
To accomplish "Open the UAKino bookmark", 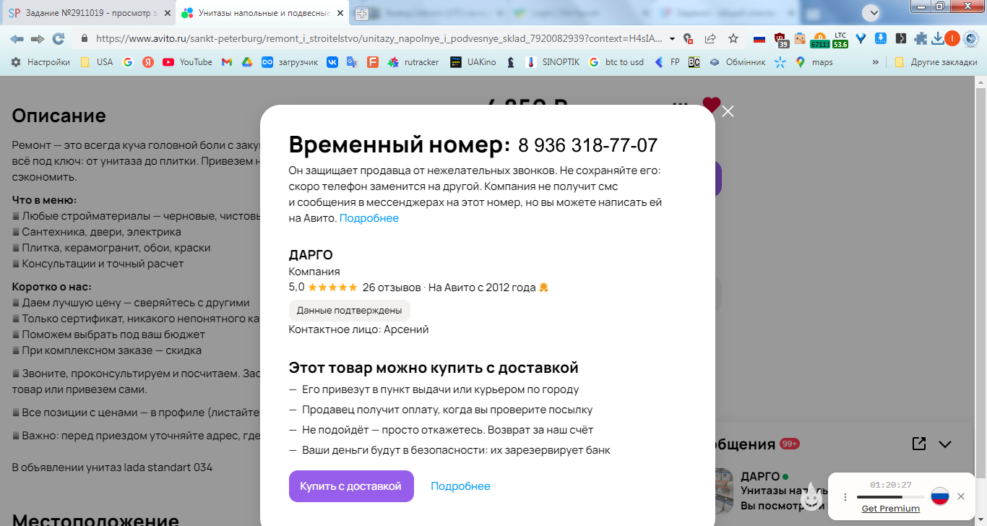I will point(473,62).
